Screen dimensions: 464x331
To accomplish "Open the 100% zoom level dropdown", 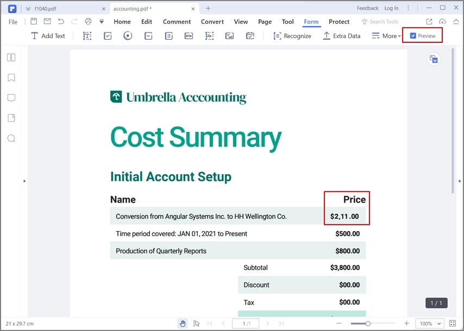I will tap(430, 323).
